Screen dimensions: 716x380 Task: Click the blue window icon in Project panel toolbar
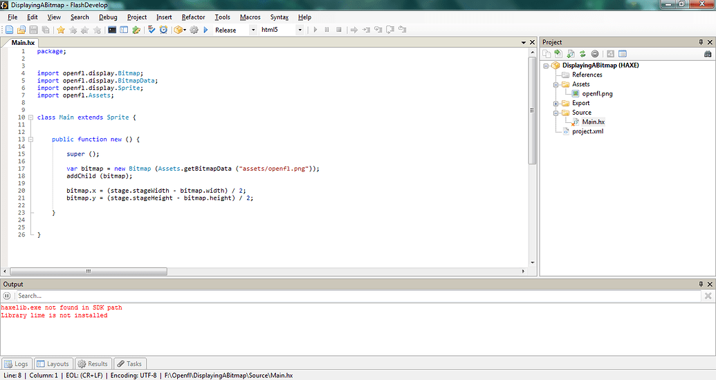click(x=623, y=54)
